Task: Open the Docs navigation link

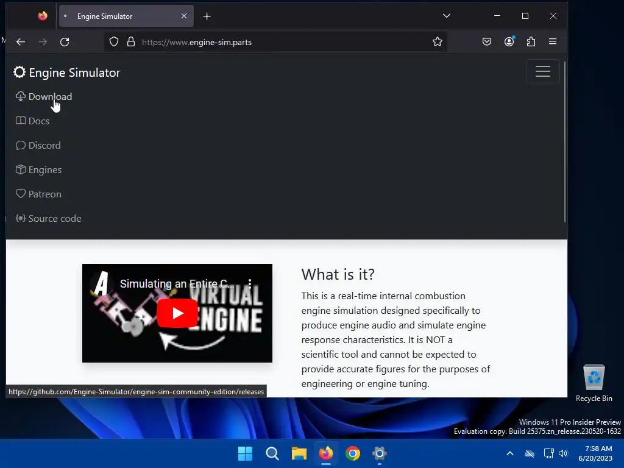Action: [33, 121]
